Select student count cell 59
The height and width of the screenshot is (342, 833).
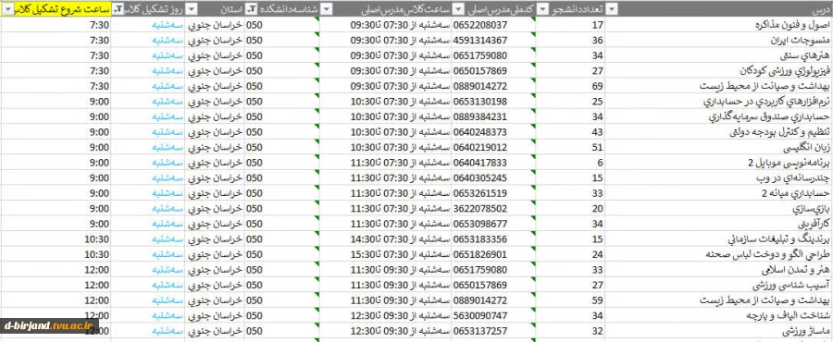(570, 300)
